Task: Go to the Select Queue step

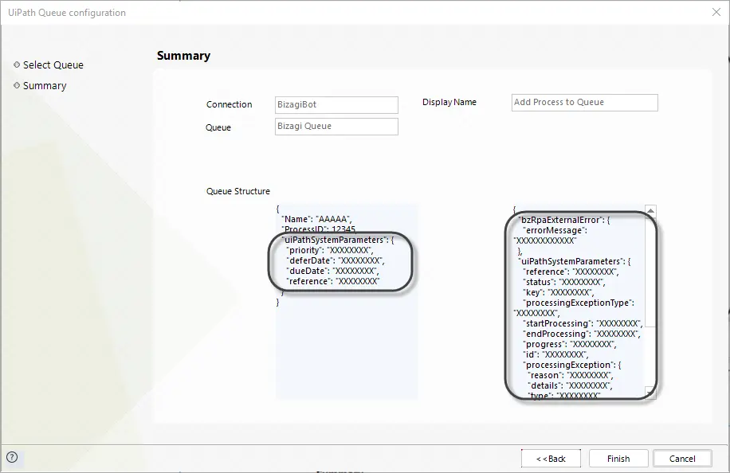Action: tap(53, 65)
